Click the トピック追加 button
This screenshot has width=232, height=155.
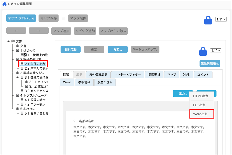(85, 31)
